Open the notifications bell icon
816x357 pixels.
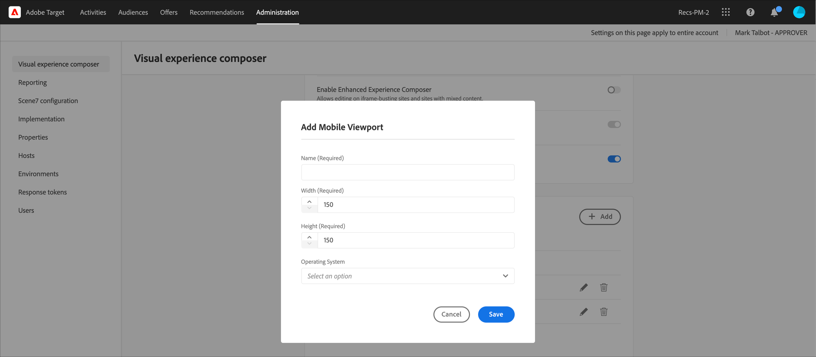(774, 12)
